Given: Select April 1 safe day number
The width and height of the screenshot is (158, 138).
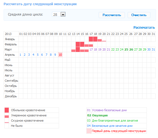Looking at the screenshot, I should click(x=20, y=55).
